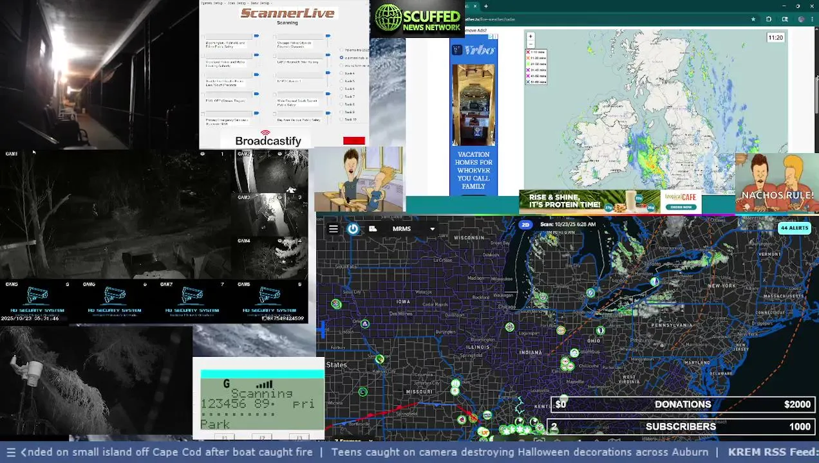Click the marker near Kansas City
The width and height of the screenshot is (819, 463).
pos(380,359)
